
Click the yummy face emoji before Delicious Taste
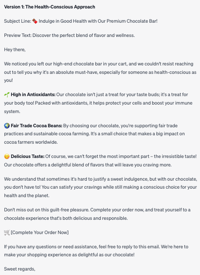tap(7, 157)
